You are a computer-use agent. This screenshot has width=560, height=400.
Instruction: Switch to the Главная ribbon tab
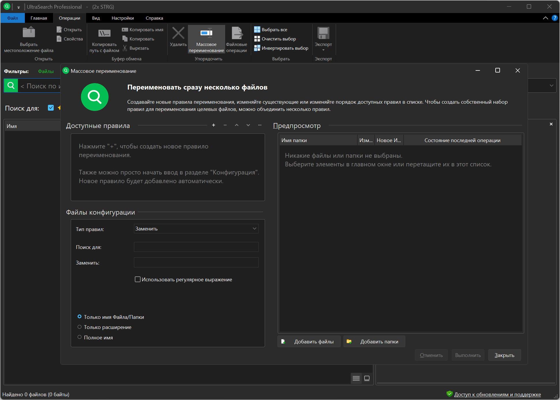[x=39, y=18]
